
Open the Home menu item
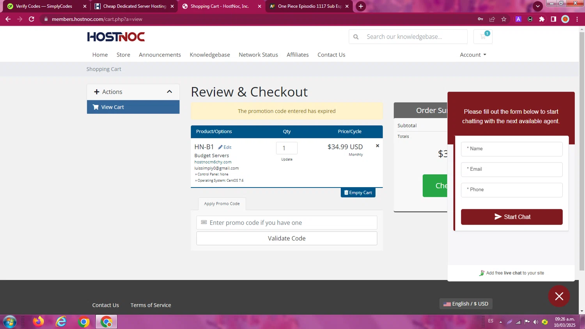100,55
